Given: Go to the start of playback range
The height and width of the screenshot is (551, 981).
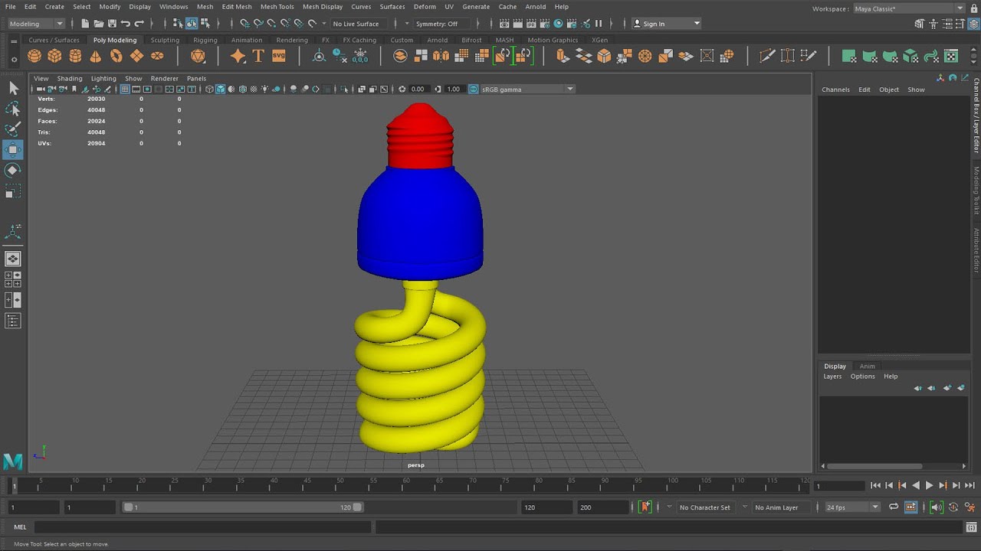Looking at the screenshot, I should pos(875,485).
